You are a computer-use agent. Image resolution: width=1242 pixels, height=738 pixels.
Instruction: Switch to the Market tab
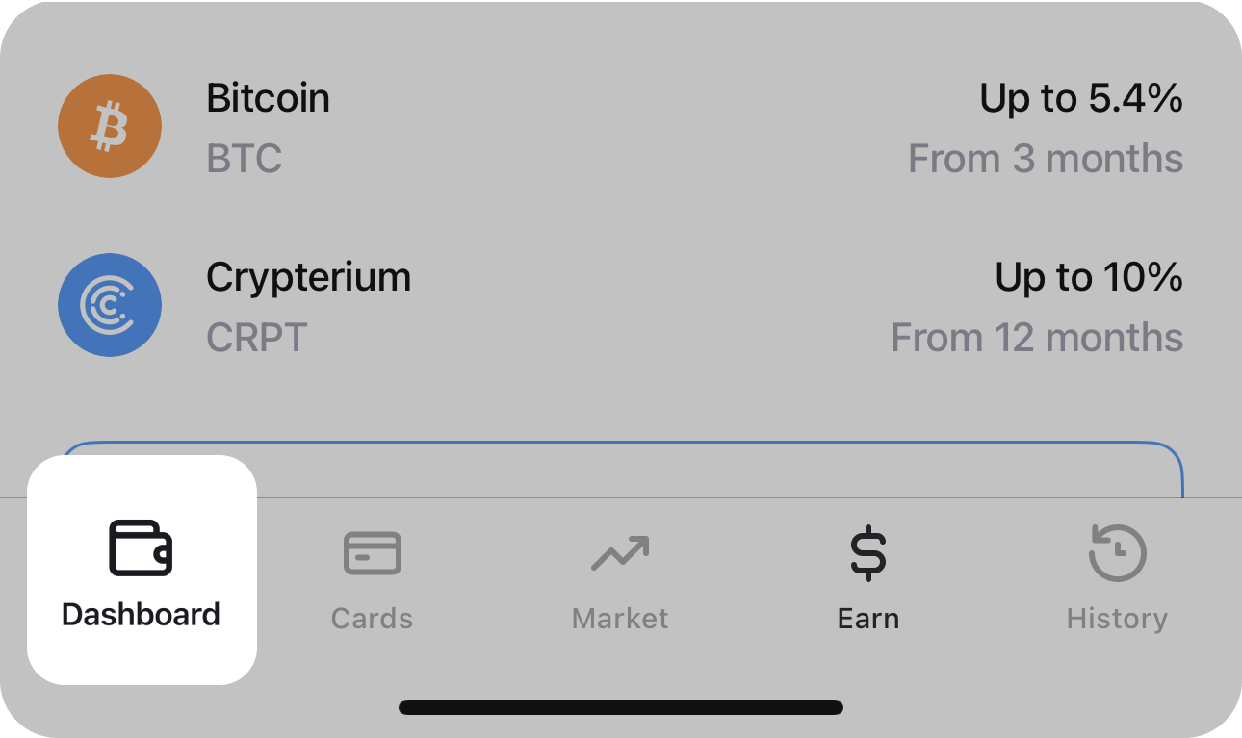(620, 577)
